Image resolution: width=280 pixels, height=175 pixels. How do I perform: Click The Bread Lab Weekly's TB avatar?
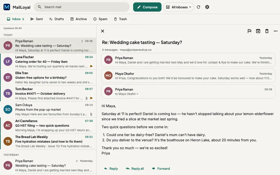(x=8, y=141)
